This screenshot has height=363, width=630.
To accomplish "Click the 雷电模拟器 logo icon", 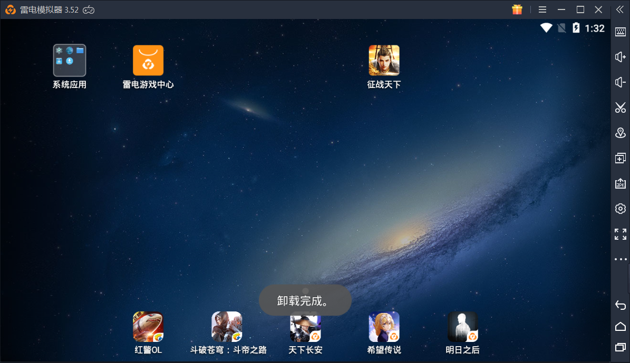I will [11, 9].
